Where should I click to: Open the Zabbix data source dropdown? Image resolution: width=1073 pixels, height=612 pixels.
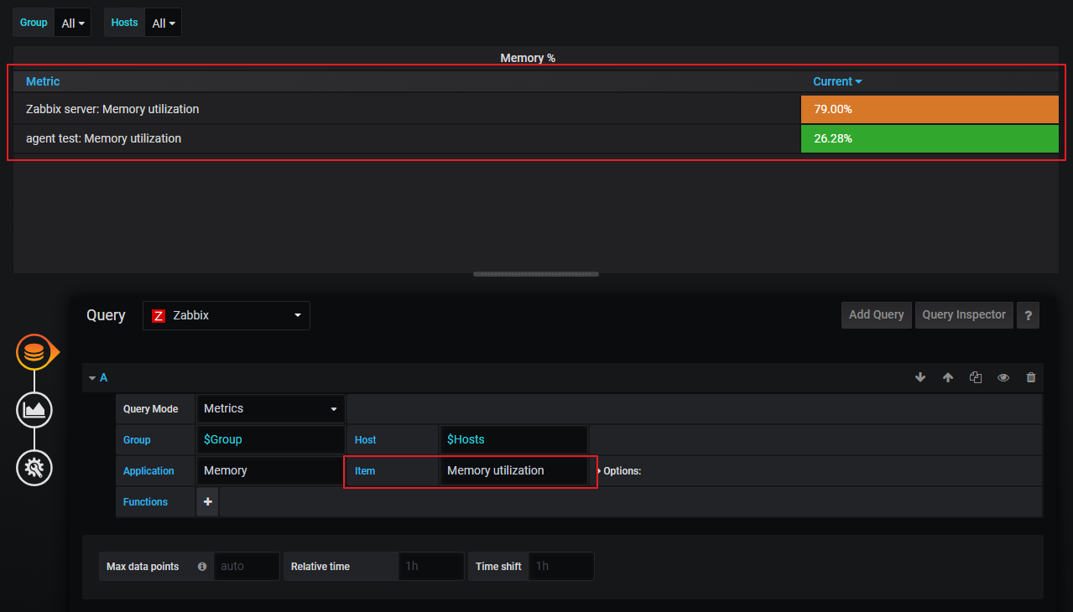227,316
